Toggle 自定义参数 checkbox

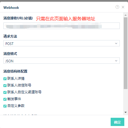pyautogui.click(x=5, y=106)
